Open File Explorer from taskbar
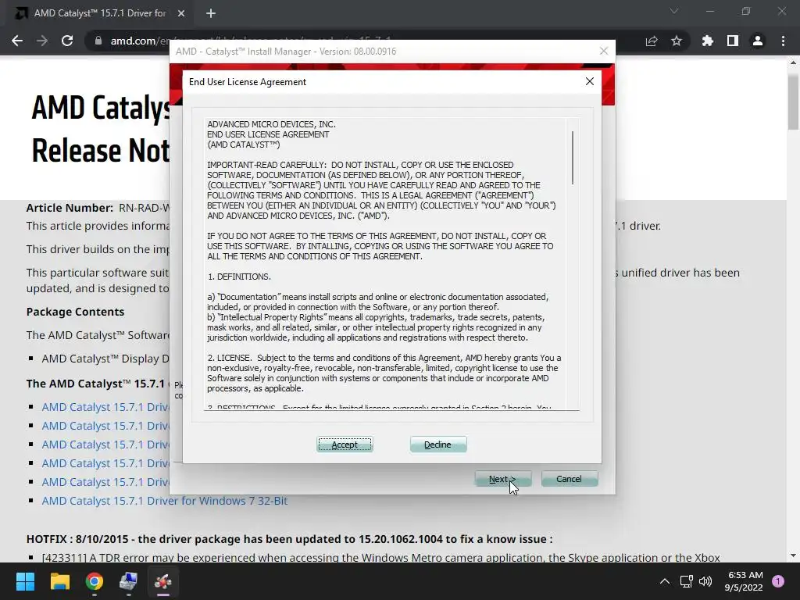 click(x=59, y=581)
